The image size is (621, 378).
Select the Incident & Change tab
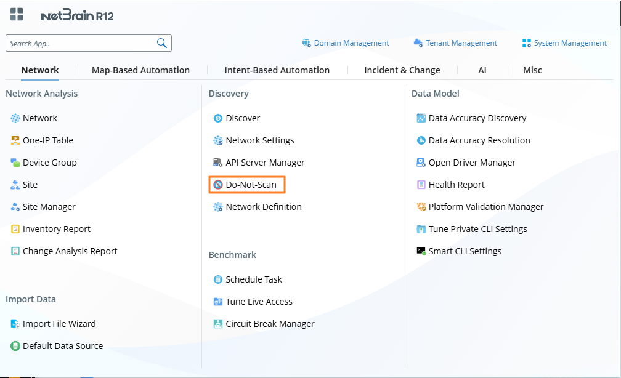point(402,70)
